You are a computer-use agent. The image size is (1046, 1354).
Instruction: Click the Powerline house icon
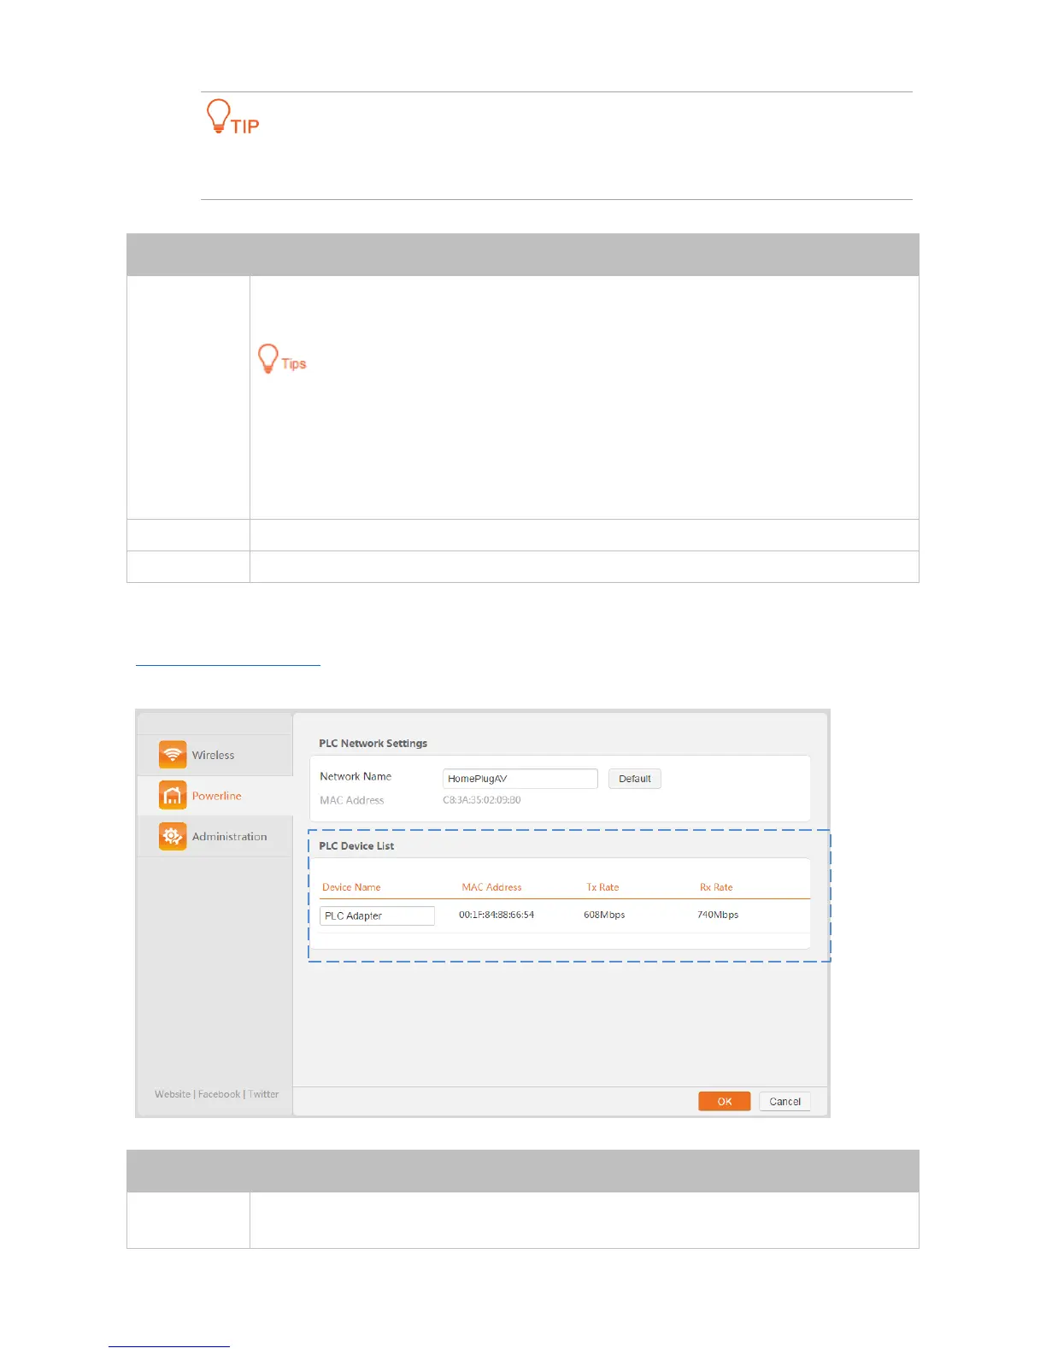click(173, 796)
